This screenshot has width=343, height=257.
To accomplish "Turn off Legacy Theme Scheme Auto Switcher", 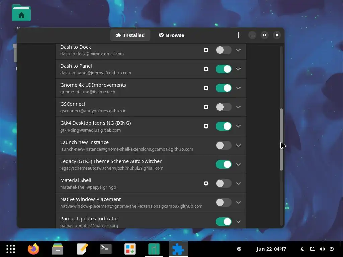I will tap(223, 164).
